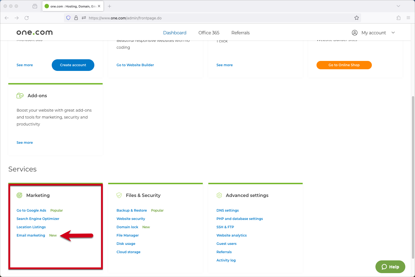This screenshot has width=415, height=277.
Task: Reload the page
Action: 27,18
